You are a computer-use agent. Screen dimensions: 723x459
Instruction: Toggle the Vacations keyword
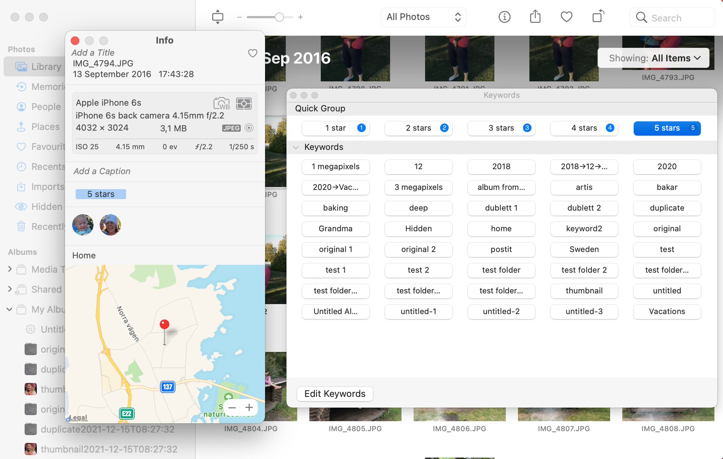point(667,312)
